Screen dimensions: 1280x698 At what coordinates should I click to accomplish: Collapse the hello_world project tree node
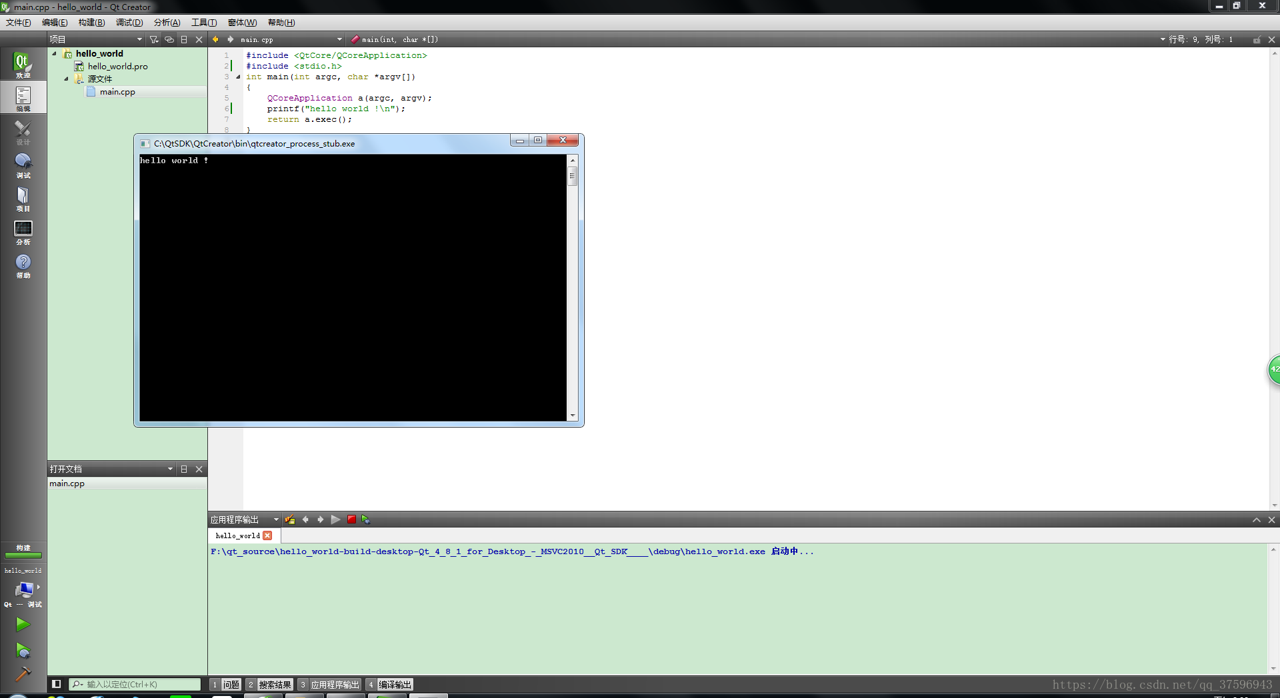click(55, 53)
